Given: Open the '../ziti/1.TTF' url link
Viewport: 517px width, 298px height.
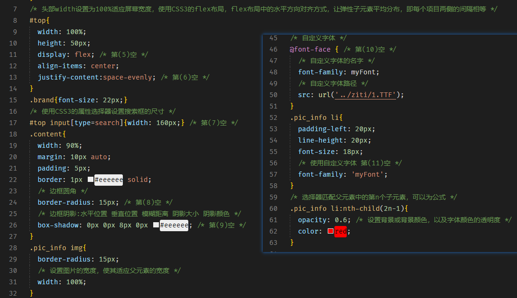Looking at the screenshot, I should pyautogui.click(x=365, y=95).
